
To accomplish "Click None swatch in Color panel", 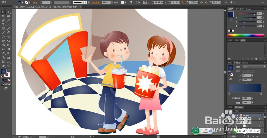I will tap(229, 31).
